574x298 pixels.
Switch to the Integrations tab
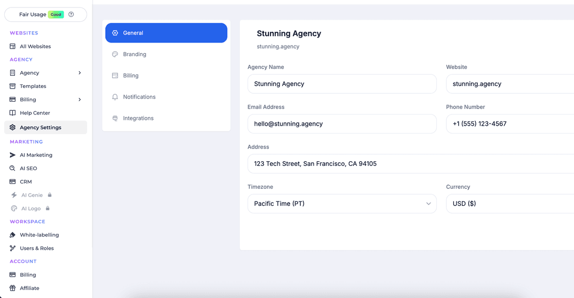tap(166, 118)
